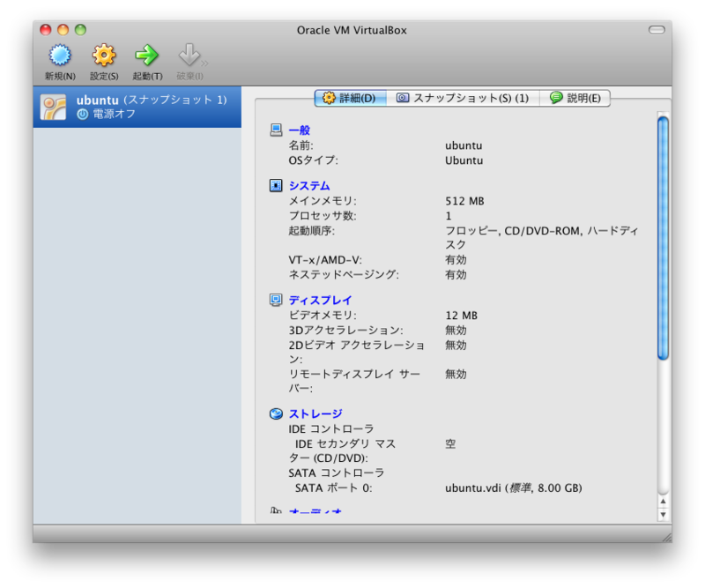The width and height of the screenshot is (705, 588).
Task: Open the ディスプレイ section link
Action: pyautogui.click(x=320, y=300)
